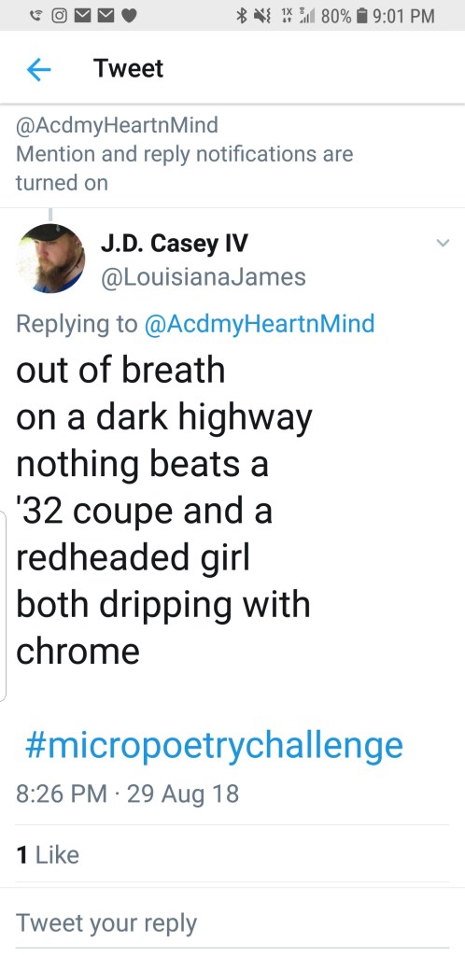Tap the Tweet your reply field

232,922
